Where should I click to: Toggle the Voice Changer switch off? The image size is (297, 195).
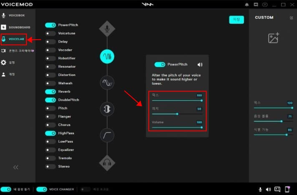pyautogui.click(x=41, y=189)
